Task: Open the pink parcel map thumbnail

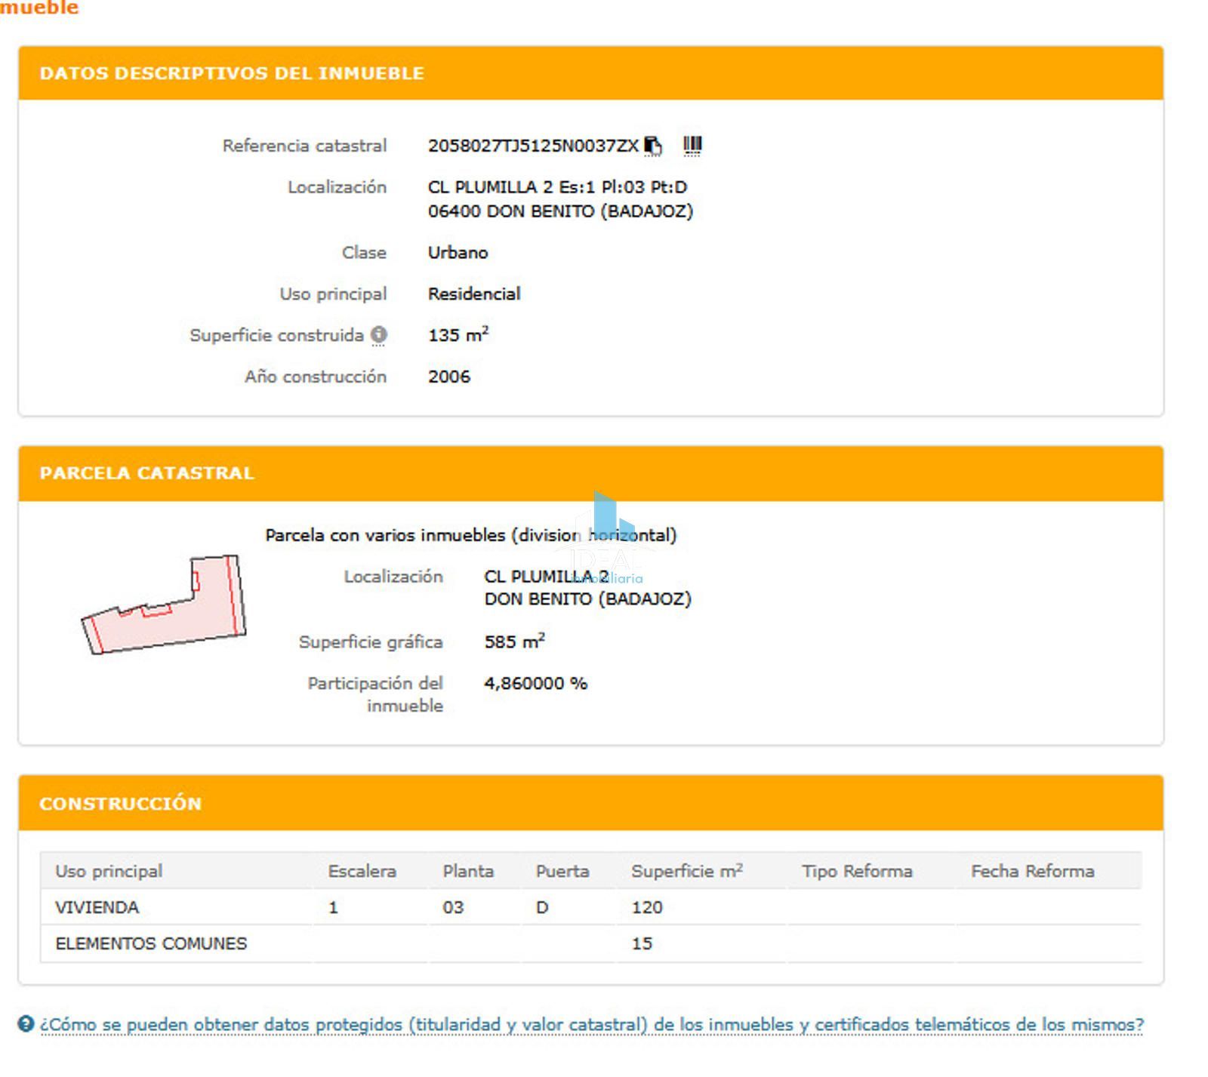Action: coord(164,605)
